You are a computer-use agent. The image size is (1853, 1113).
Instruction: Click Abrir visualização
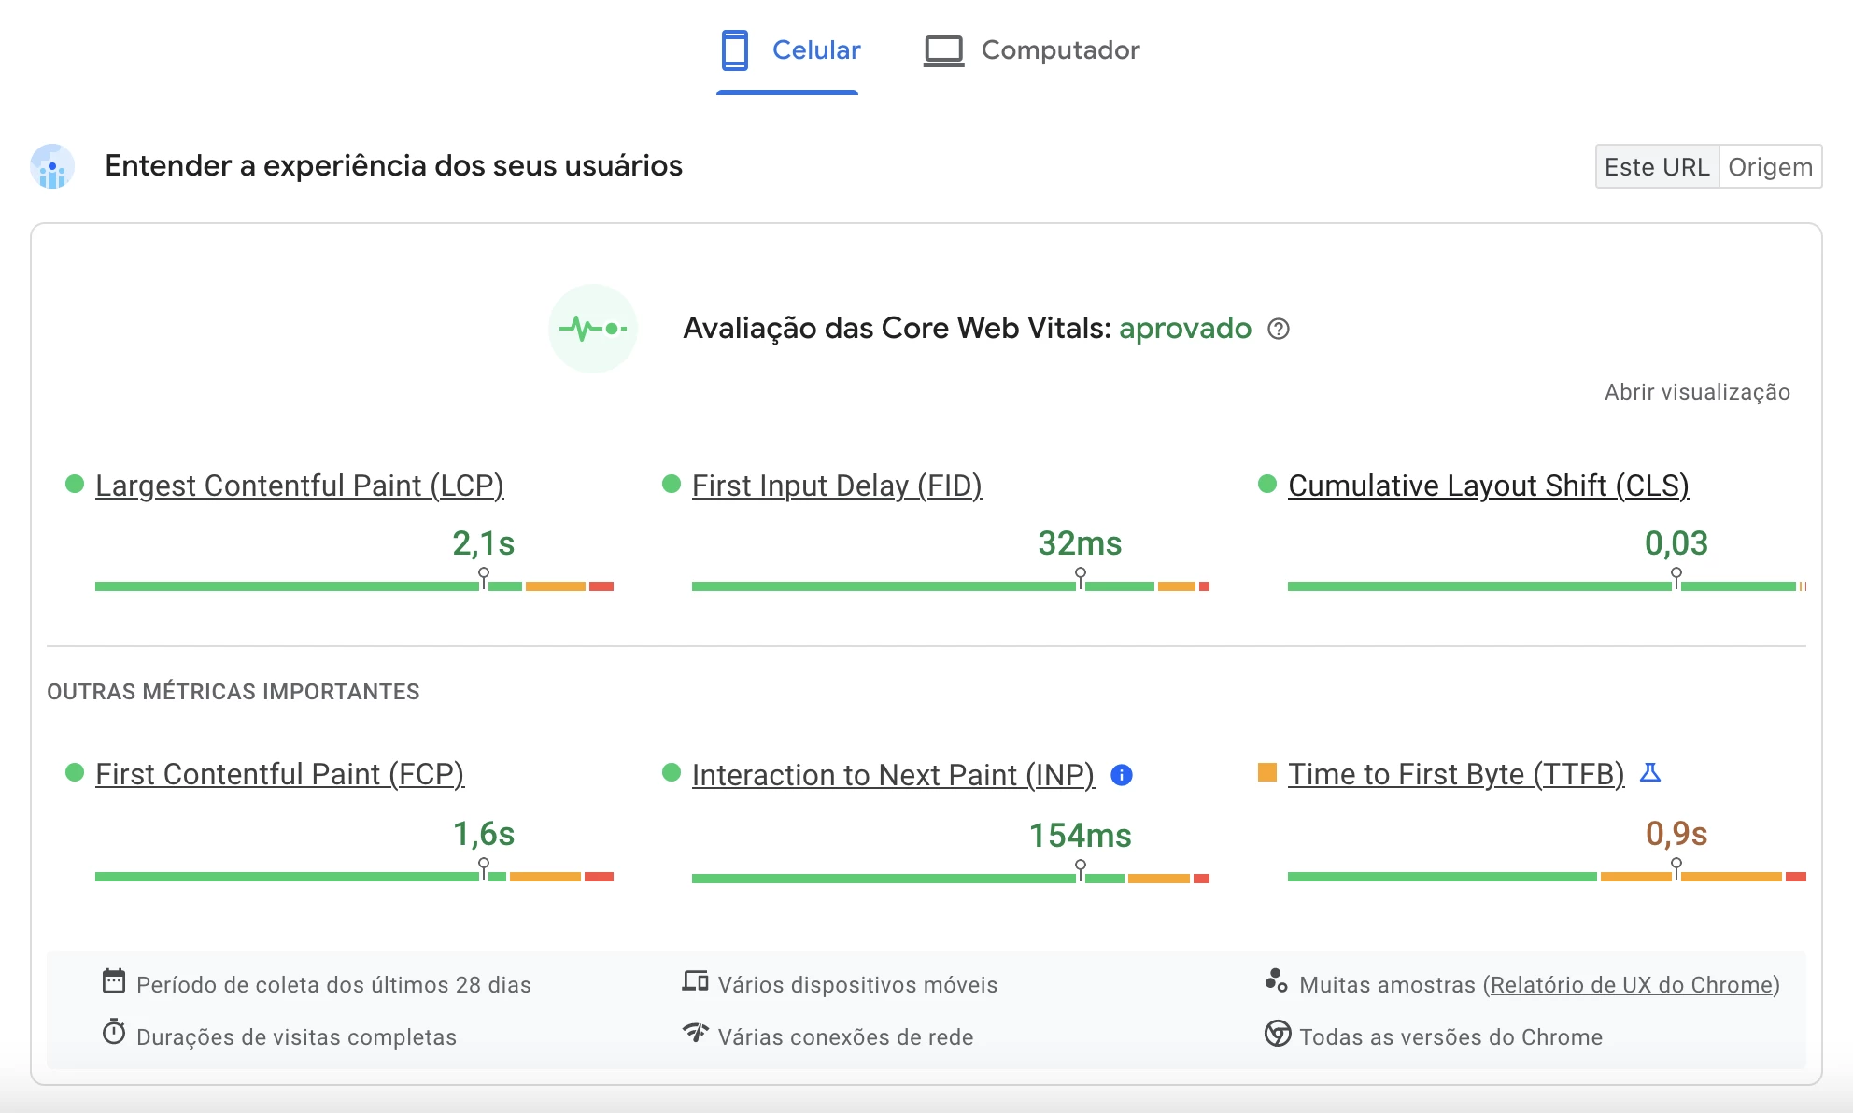pos(1697,392)
